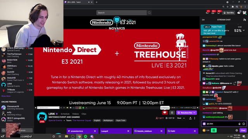248x139 pixels.
Task: Unfollow LIRIK with the heart button
Action: pyautogui.click(x=165, y=113)
